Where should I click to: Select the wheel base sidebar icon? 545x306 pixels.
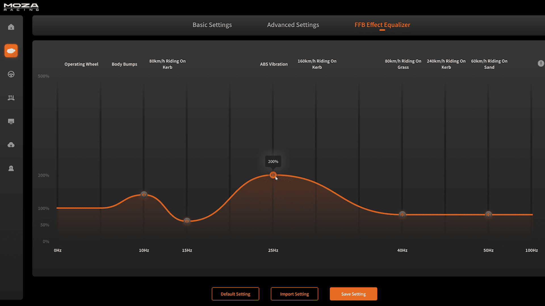(x=11, y=51)
